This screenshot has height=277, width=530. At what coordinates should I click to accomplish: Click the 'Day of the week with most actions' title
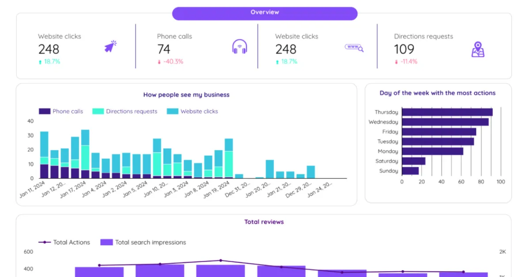pos(438,93)
